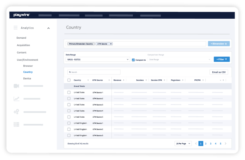The width and height of the screenshot is (245, 160).
Task: Check the United States UTM Source 3 row
Action: (69, 105)
